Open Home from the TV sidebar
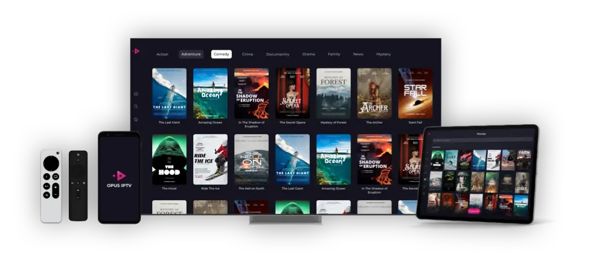599x278 pixels. point(136,93)
